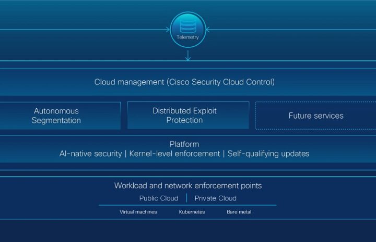Click the Telemetry database icon
376x242 pixels.
pos(188,26)
